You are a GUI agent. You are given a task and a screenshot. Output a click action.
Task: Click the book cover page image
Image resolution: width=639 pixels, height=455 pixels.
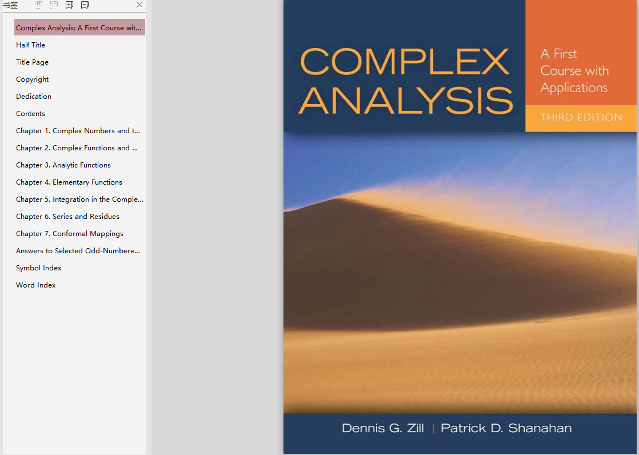pyautogui.click(x=460, y=227)
